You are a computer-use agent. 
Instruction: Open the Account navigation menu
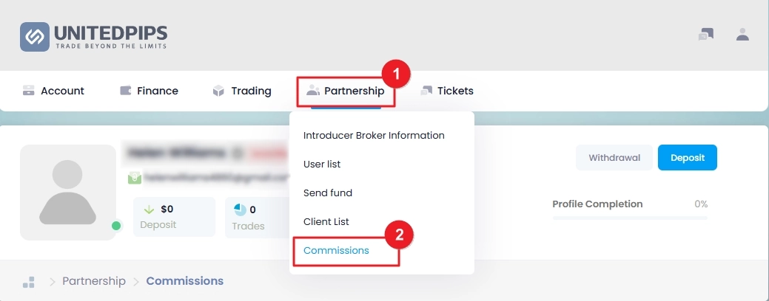[53, 91]
